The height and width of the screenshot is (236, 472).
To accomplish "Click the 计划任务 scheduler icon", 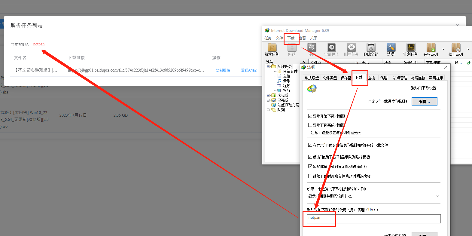I will point(410,49).
